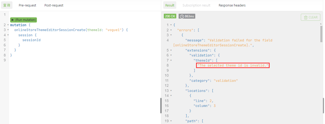
Task: Collapse the "extensions" object fold arrow
Action: 171,50
